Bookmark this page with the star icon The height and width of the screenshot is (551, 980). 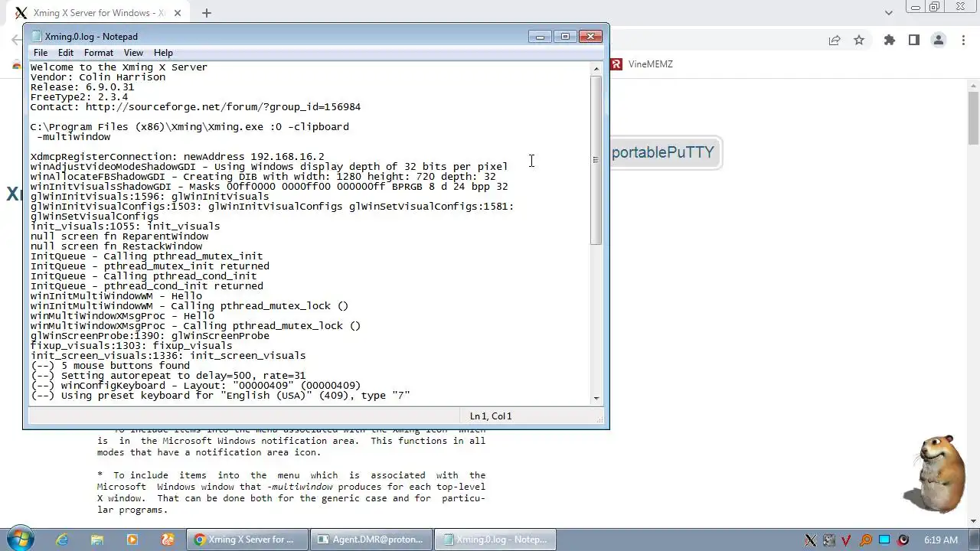pyautogui.click(x=859, y=41)
